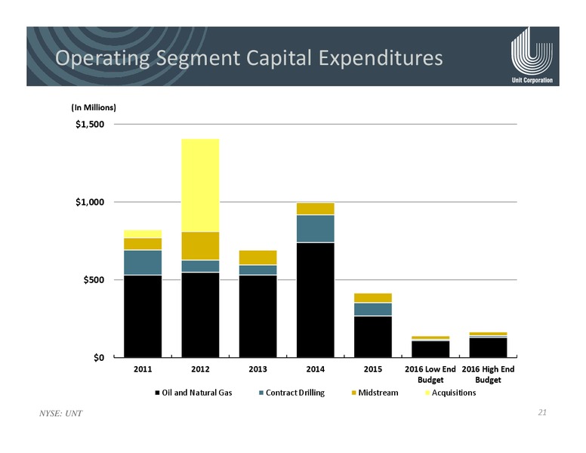Image resolution: width=586 pixels, height=453 pixels.
Task: Select the gold Midstream legend swatch
Action: pyautogui.click(x=353, y=393)
